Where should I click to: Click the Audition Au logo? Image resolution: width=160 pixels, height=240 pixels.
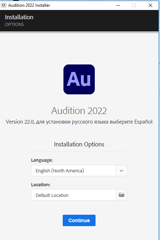(79, 79)
